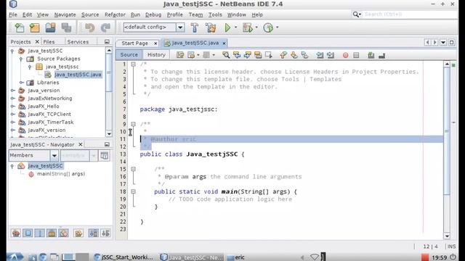
Task: Click the Save All toolbar icon
Action: click(66, 28)
